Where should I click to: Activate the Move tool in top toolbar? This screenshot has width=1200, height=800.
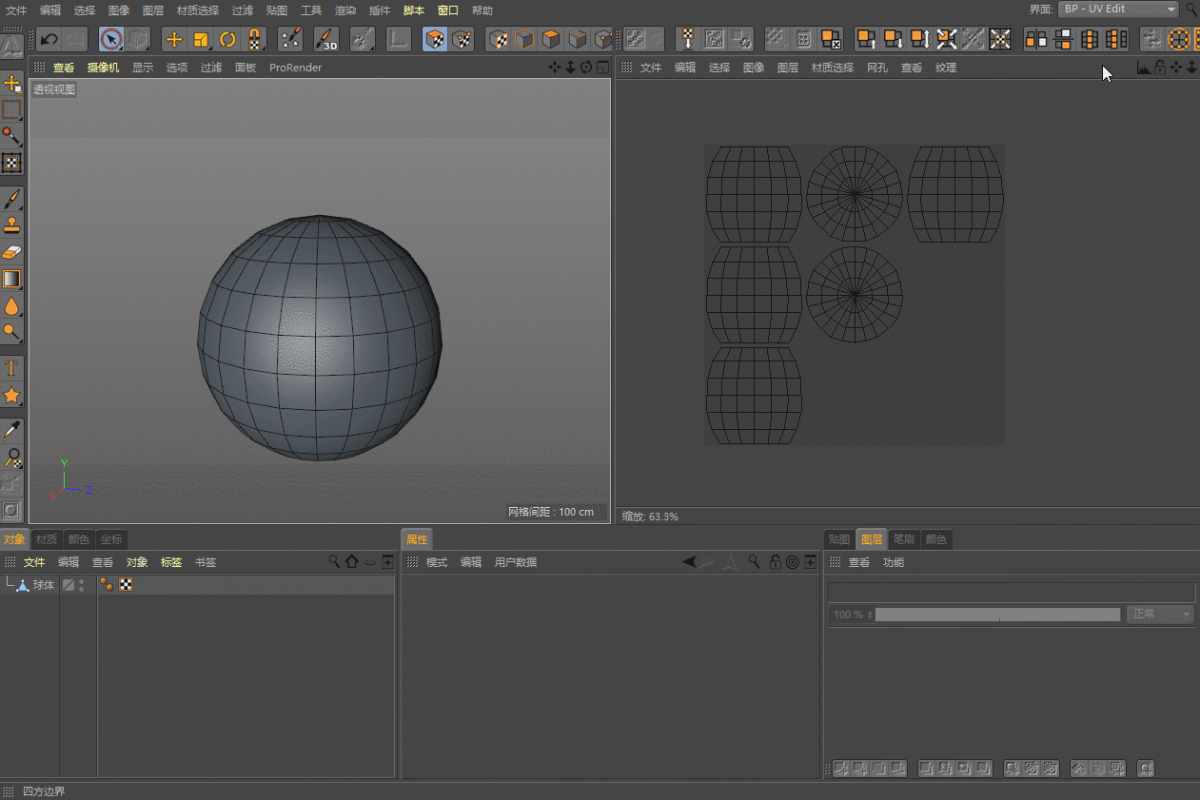173,40
